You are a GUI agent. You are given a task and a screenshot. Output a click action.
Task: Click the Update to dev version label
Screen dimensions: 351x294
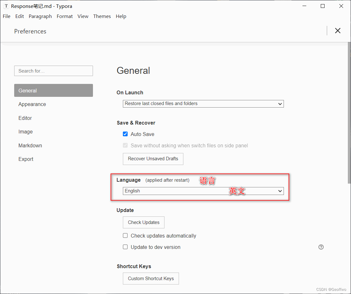click(156, 247)
